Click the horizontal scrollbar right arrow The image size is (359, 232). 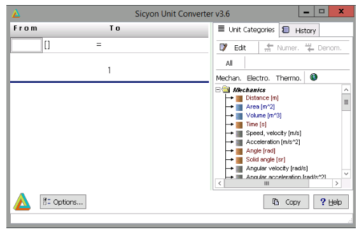pyautogui.click(x=337, y=184)
